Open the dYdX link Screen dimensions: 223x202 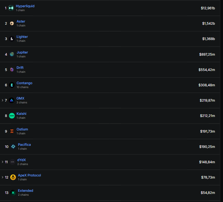21,160
